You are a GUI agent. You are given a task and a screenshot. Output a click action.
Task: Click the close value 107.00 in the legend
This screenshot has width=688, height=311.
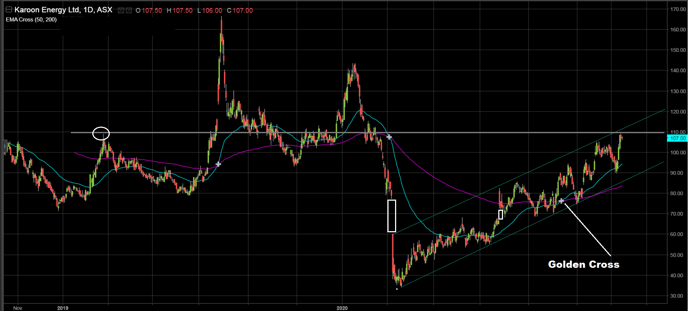click(x=243, y=11)
